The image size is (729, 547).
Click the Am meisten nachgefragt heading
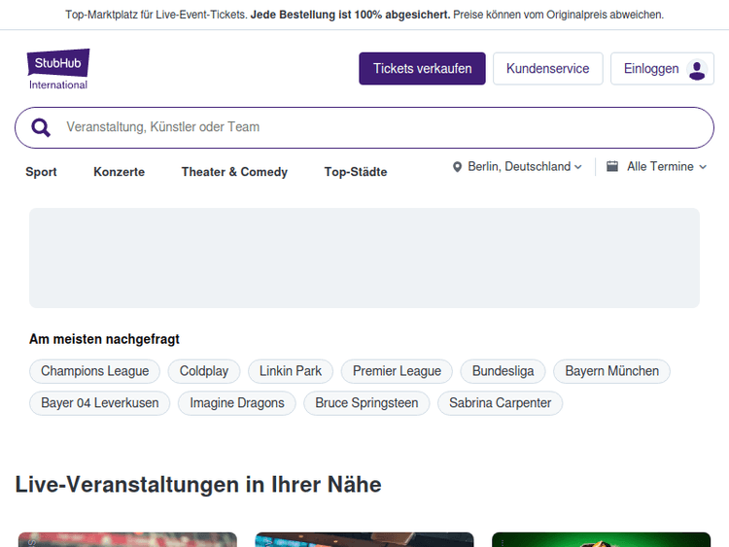[x=104, y=339]
